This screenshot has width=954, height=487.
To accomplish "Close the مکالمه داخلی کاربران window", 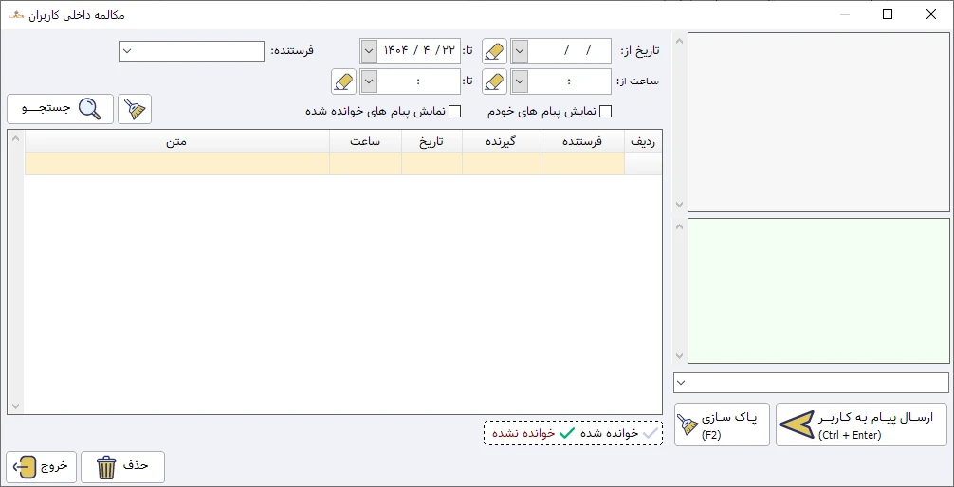I will (931, 14).
